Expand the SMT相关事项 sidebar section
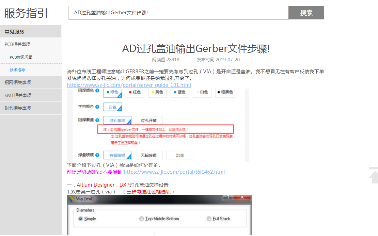This screenshot has height=236, width=378. click(18, 95)
